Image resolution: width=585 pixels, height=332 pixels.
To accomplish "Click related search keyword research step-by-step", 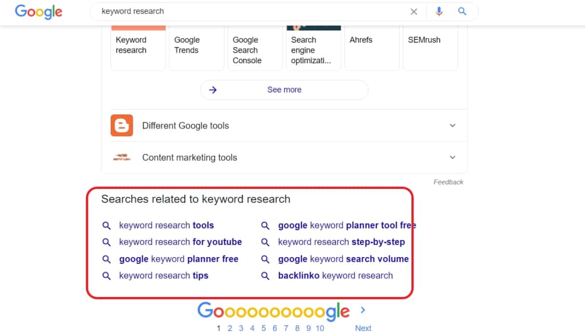I will [341, 242].
